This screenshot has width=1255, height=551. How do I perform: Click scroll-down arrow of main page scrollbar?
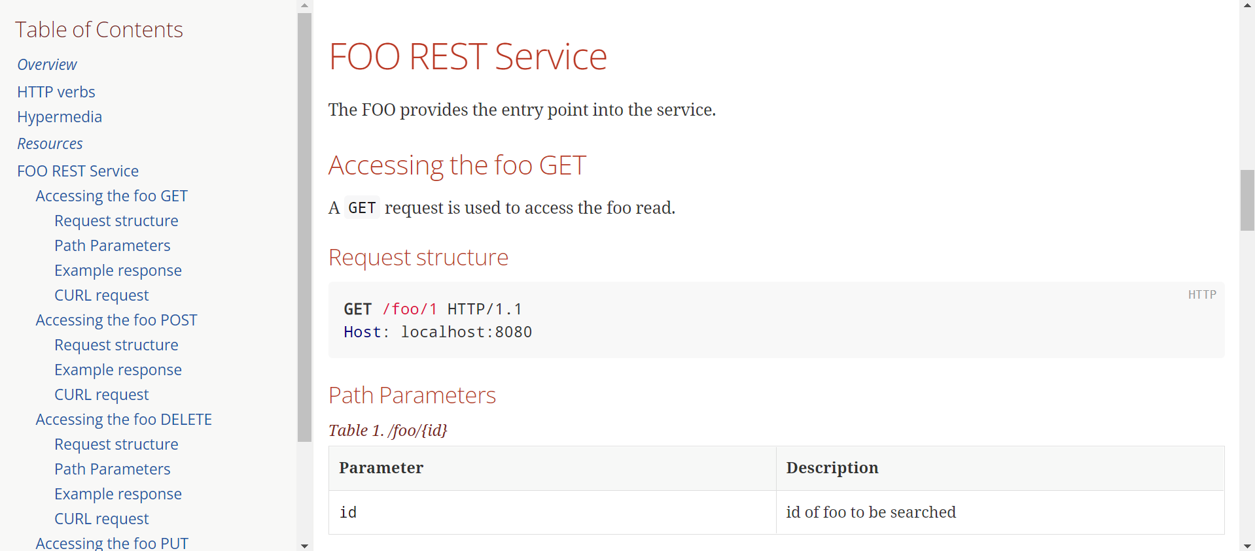pos(1247,545)
